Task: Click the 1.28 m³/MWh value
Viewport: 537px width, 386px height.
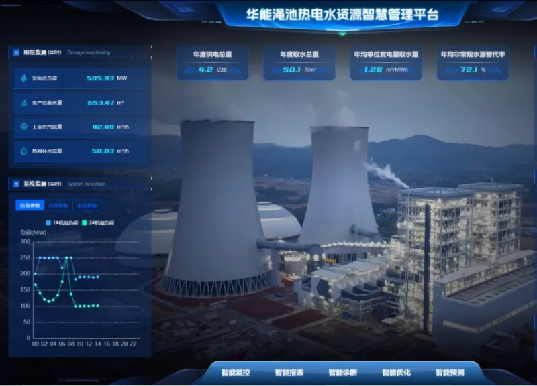Action: 386,70
